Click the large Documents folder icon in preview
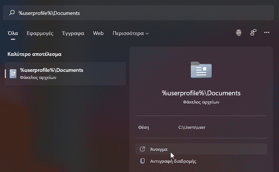The width and height of the screenshot is (279, 172). [201, 70]
